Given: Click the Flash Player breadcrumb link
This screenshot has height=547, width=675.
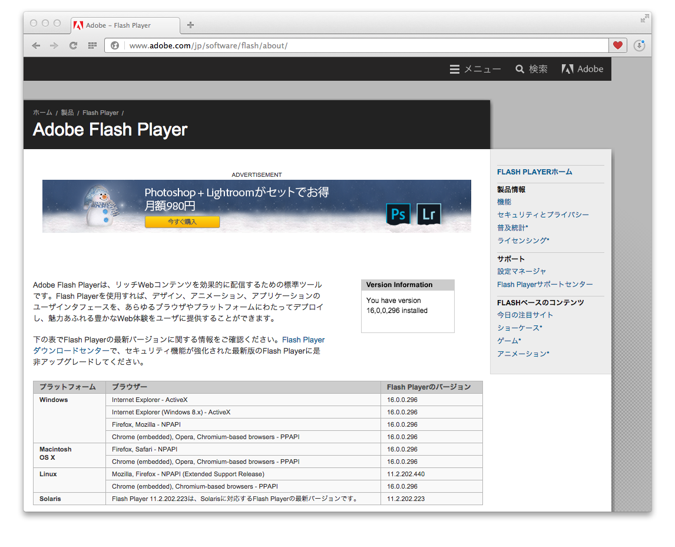Looking at the screenshot, I should pyautogui.click(x=100, y=113).
